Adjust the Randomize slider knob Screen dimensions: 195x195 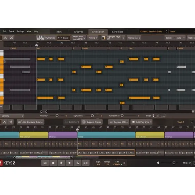122,116
